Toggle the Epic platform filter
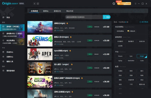 (x=131, y=56)
